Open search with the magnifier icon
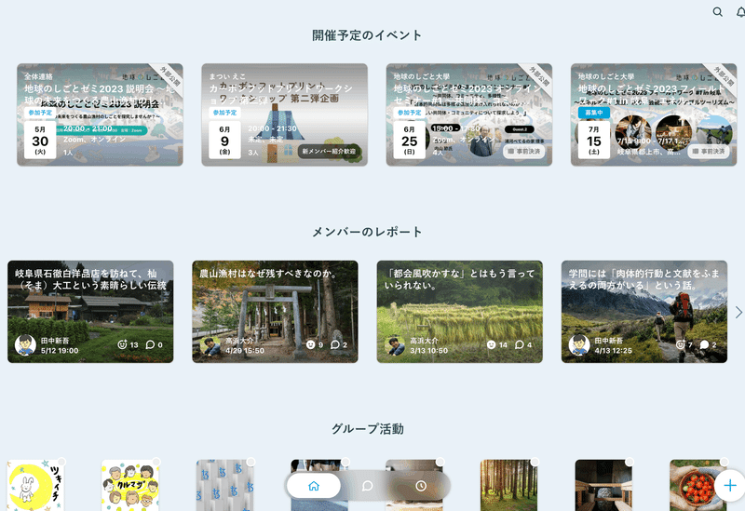Viewport: 745px width, 511px height. [717, 12]
